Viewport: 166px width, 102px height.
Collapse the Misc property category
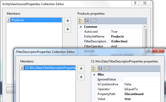click(94, 75)
